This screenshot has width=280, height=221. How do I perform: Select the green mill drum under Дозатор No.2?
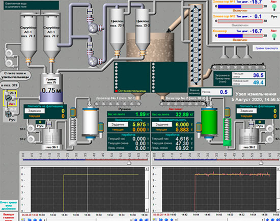click(209, 123)
